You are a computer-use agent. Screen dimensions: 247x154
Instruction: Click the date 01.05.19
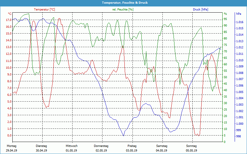71,150
